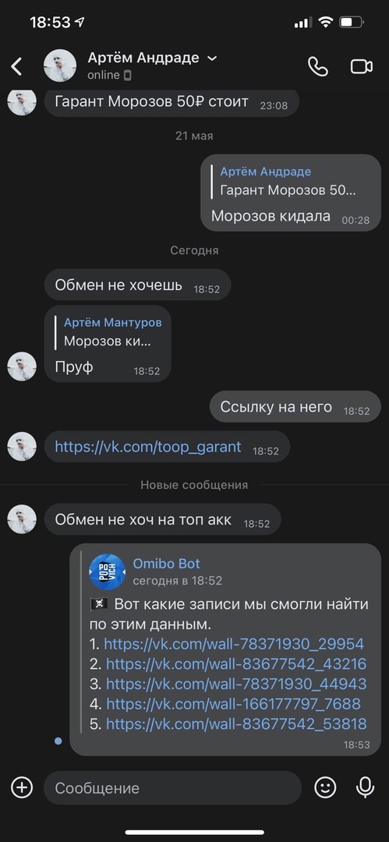389x842 pixels.
Task: Open link wall-83677542_43216
Action: click(x=236, y=663)
